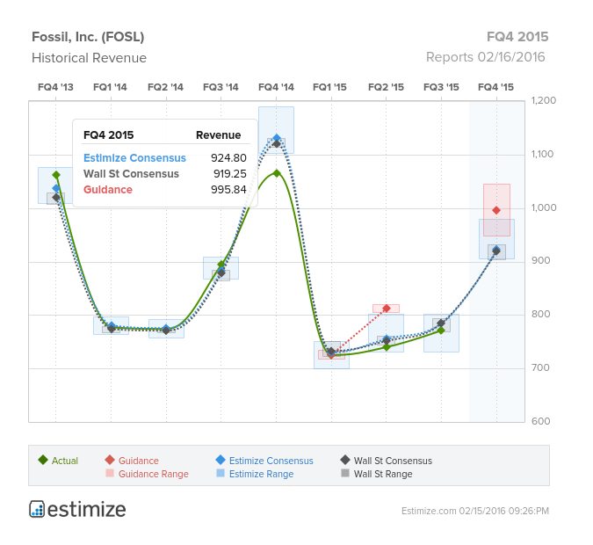Viewport: 593px width, 545px height.
Task: Select the FQ1 '15 axis label
Action: 329,87
